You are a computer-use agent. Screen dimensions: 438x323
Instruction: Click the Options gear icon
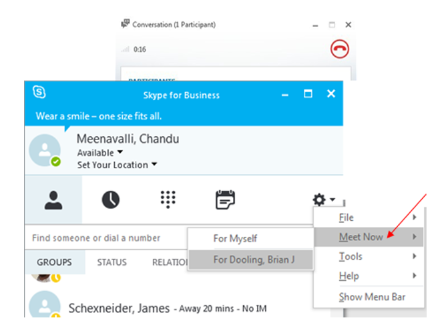click(319, 200)
